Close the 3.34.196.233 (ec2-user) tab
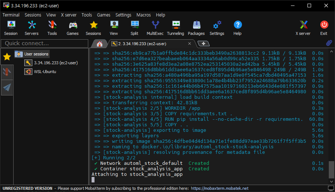 (x=189, y=44)
